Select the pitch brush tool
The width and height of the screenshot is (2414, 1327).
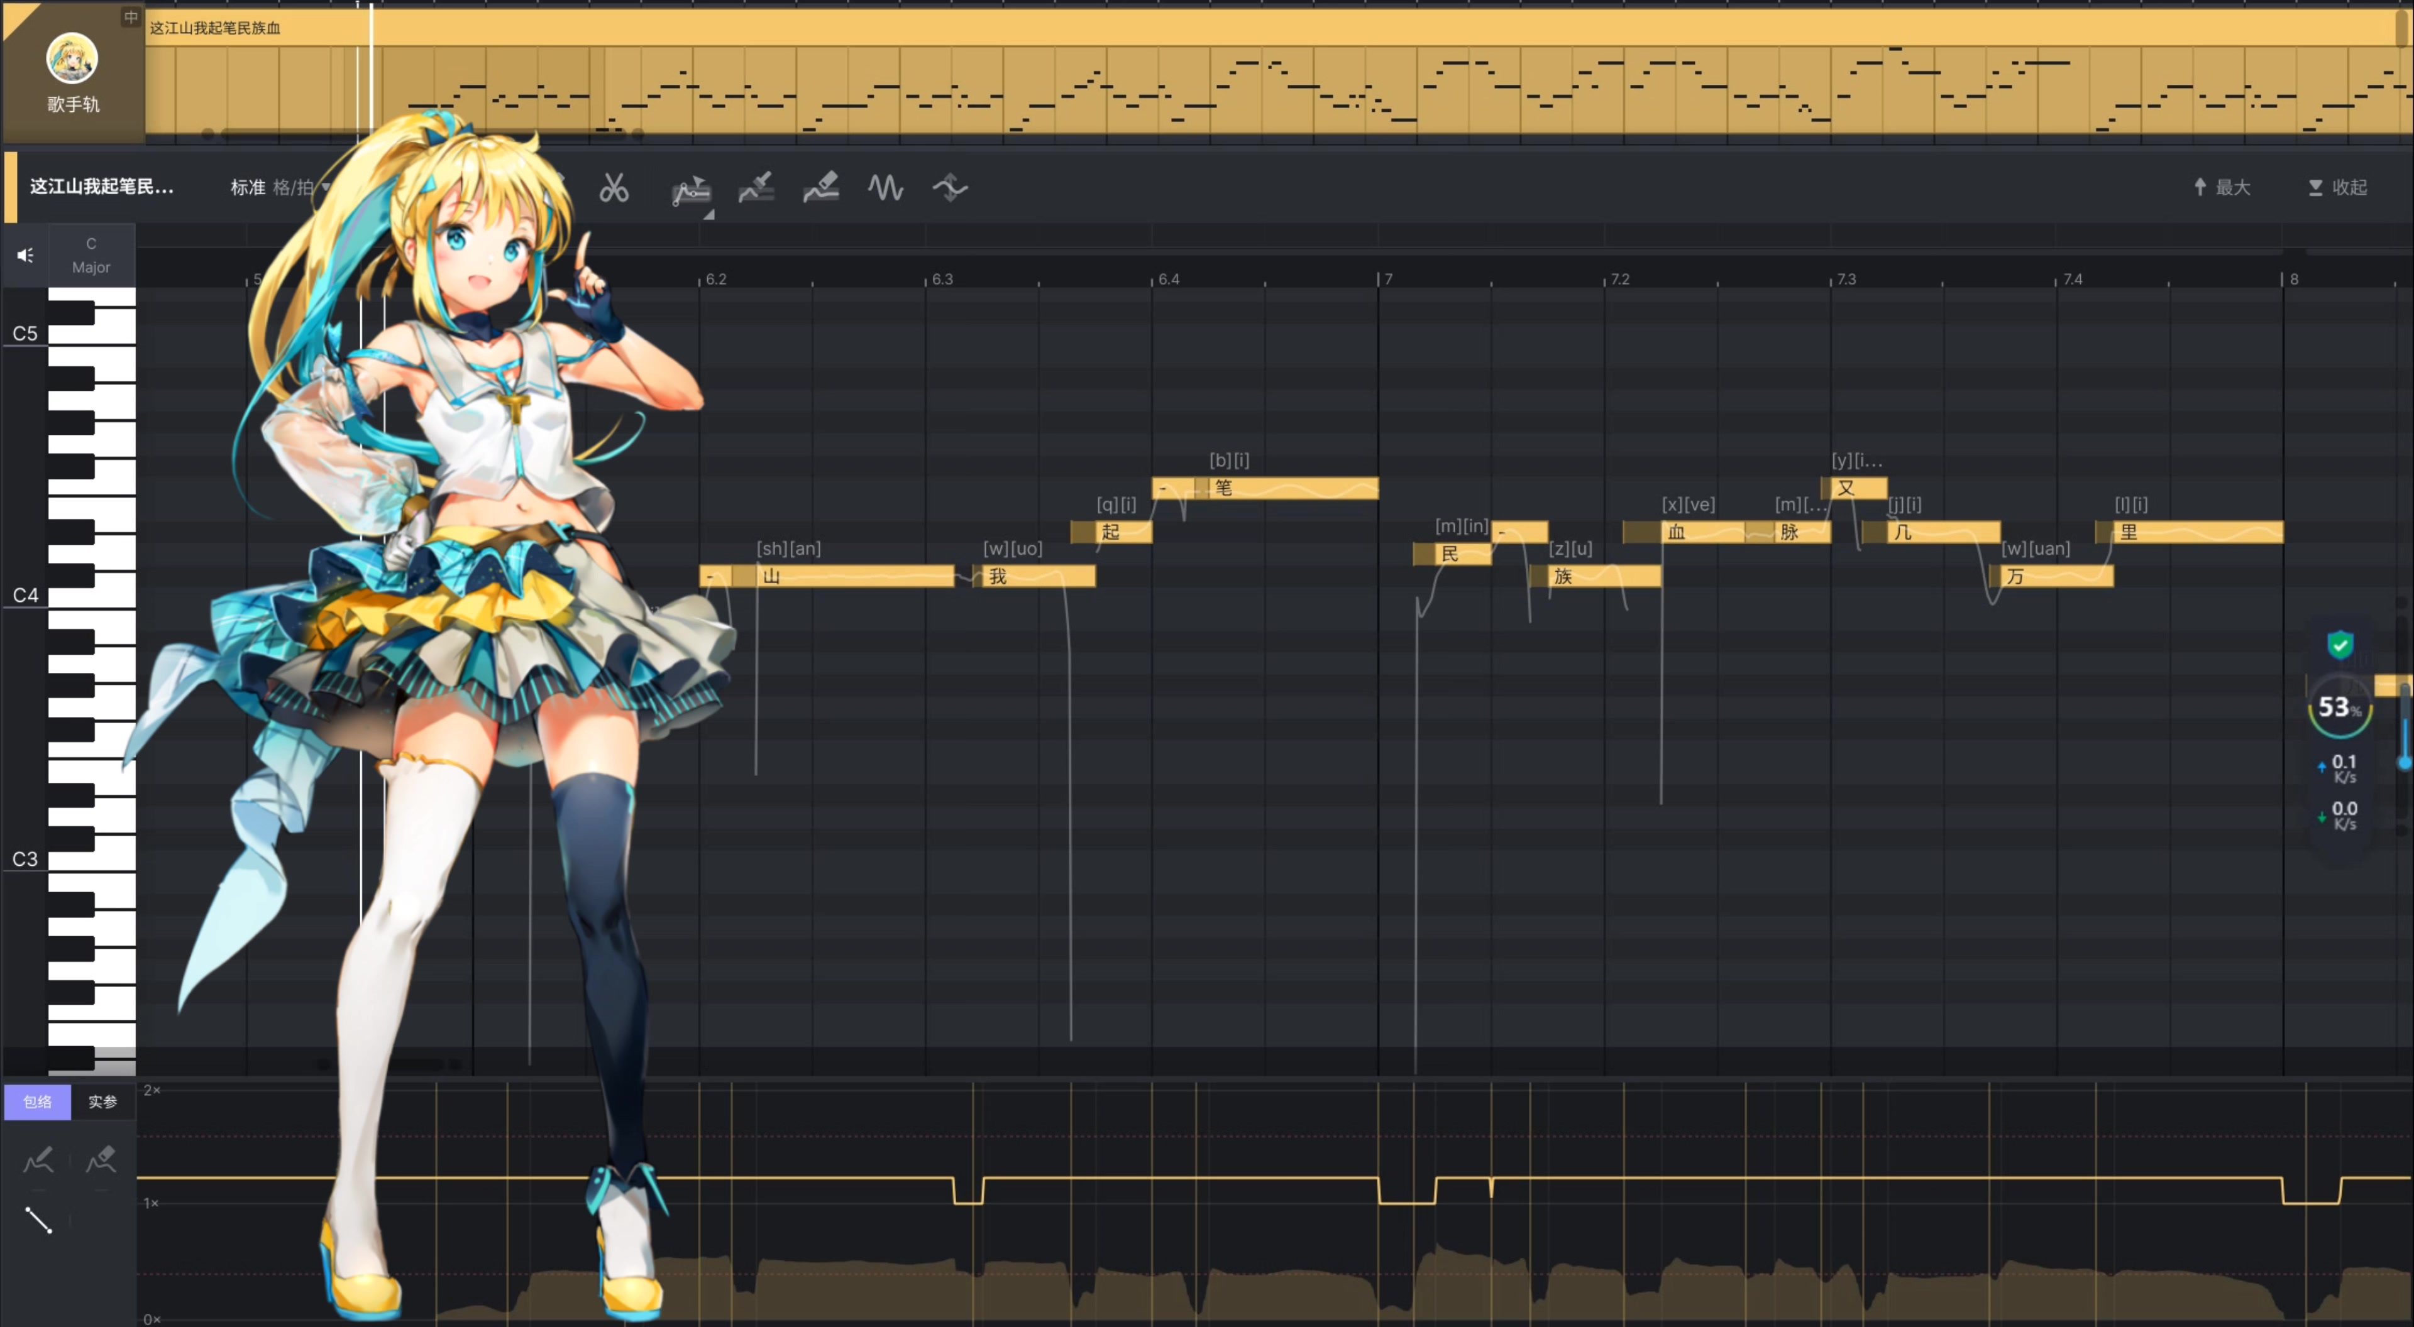[756, 187]
